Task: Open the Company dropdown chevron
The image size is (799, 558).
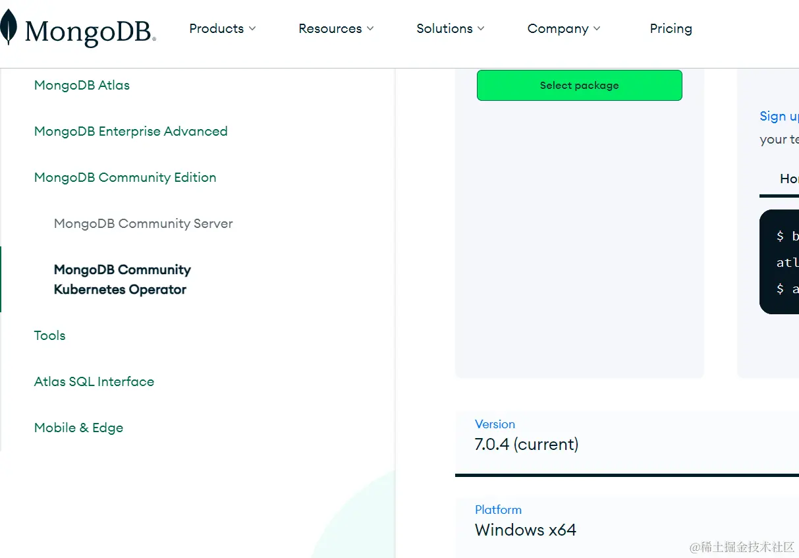Action: tap(597, 28)
